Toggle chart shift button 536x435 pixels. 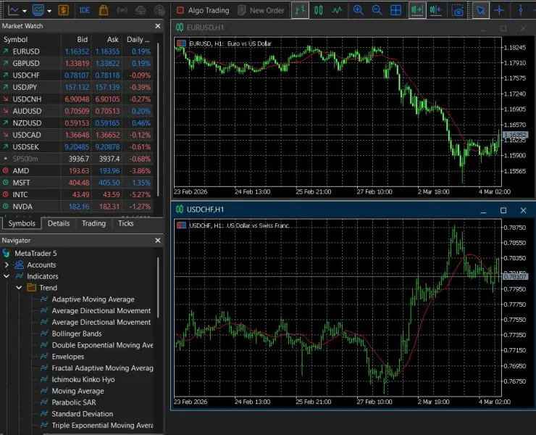435,11
